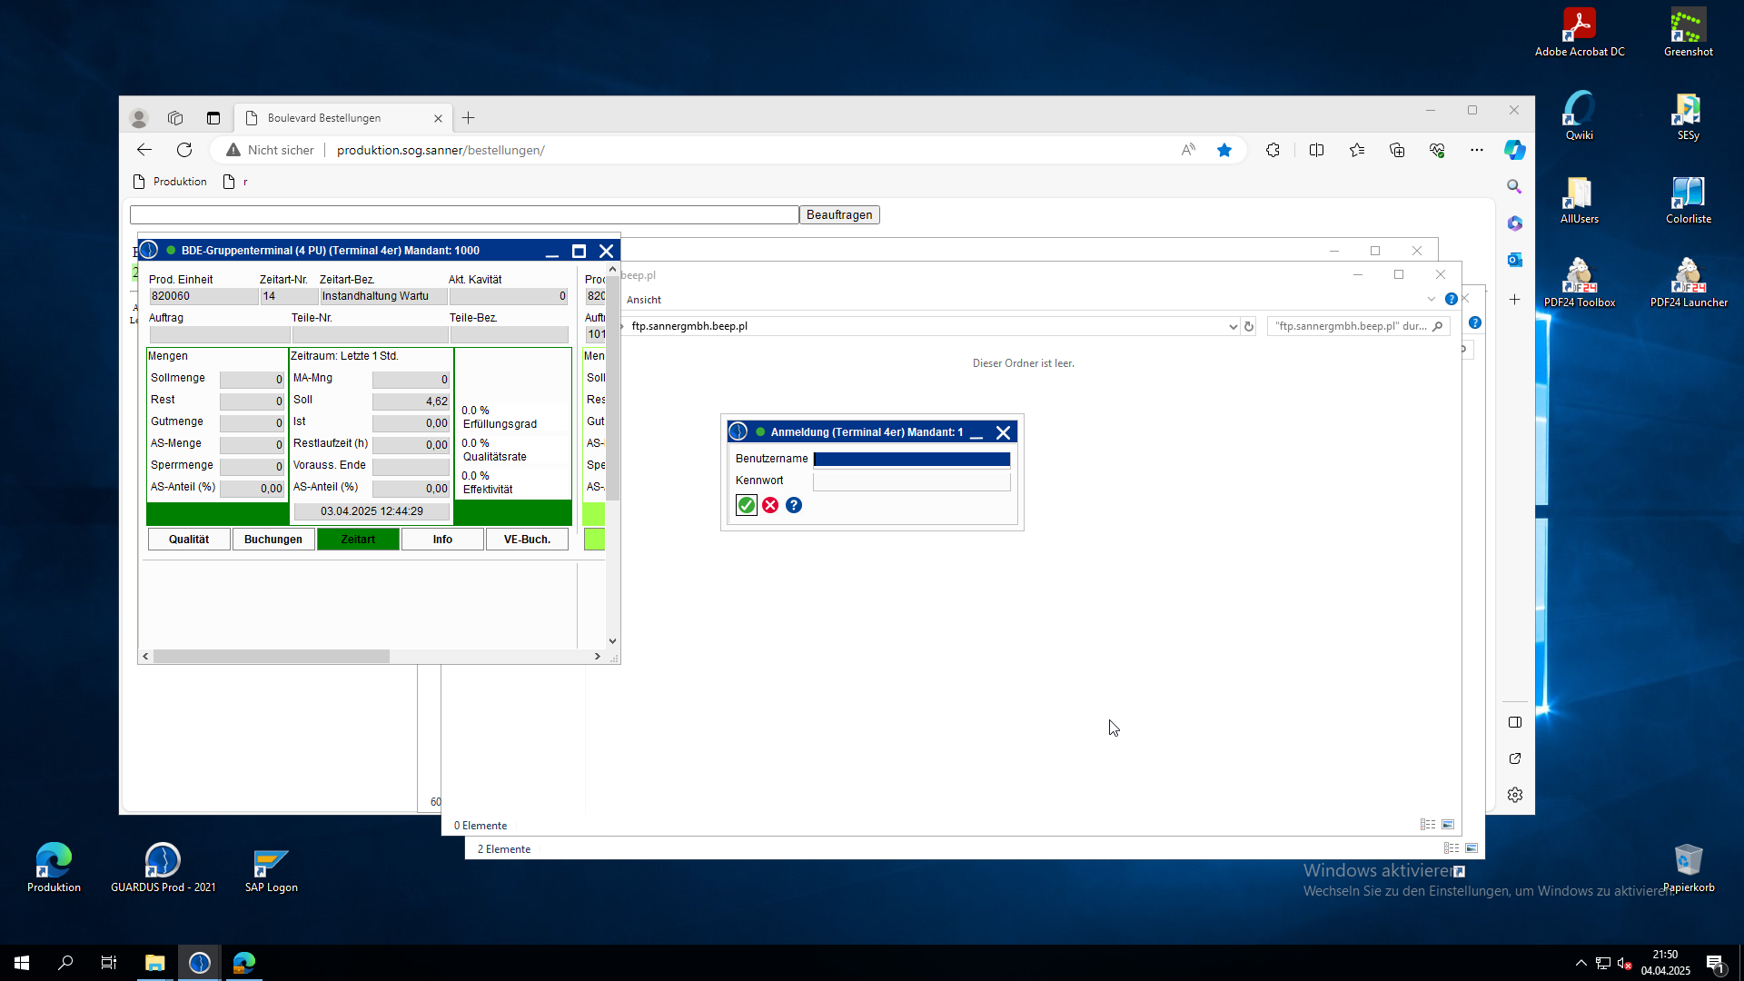Click the Kennwort password field

[x=911, y=481]
